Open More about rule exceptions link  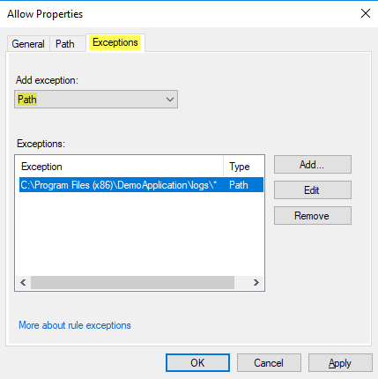point(75,325)
